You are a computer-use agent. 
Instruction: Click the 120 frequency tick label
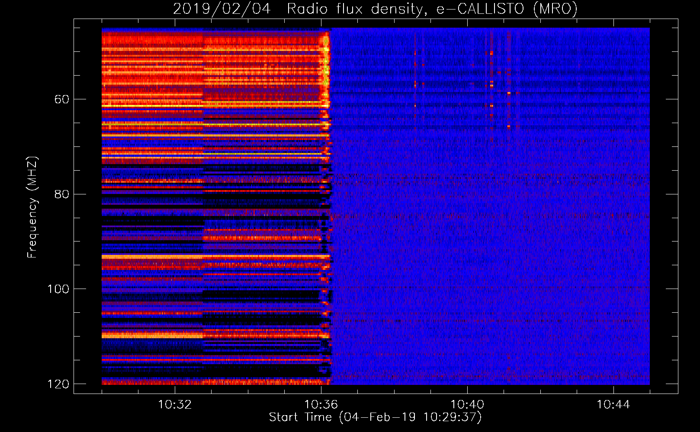tap(58, 384)
